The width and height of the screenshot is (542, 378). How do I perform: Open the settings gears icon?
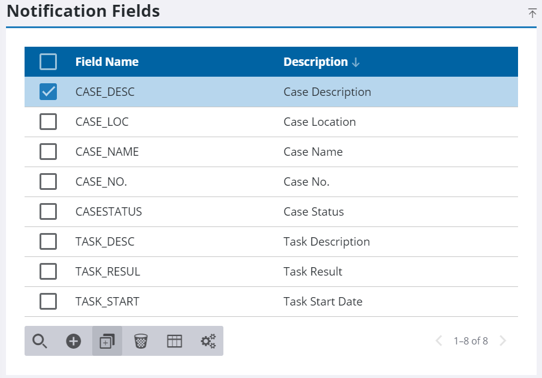(208, 341)
